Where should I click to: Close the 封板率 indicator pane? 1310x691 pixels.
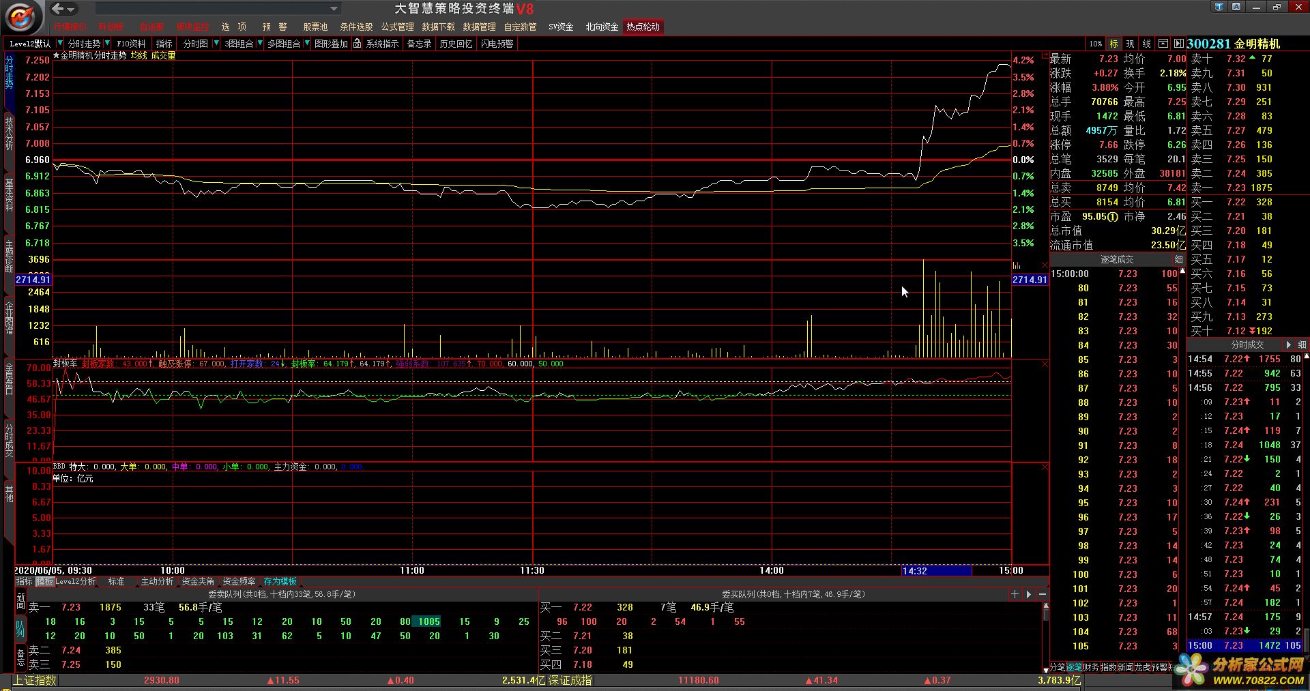[x=1044, y=364]
